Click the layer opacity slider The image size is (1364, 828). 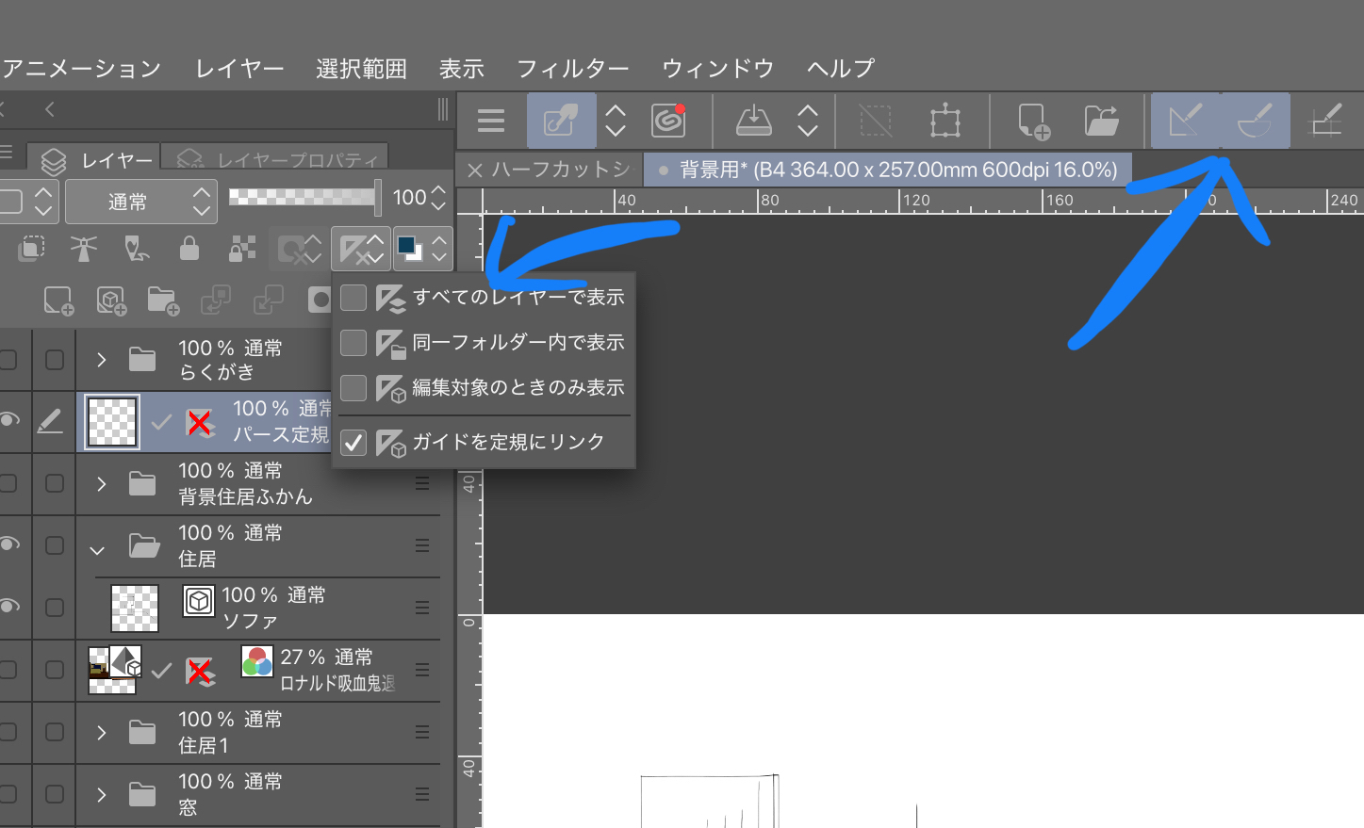[304, 197]
